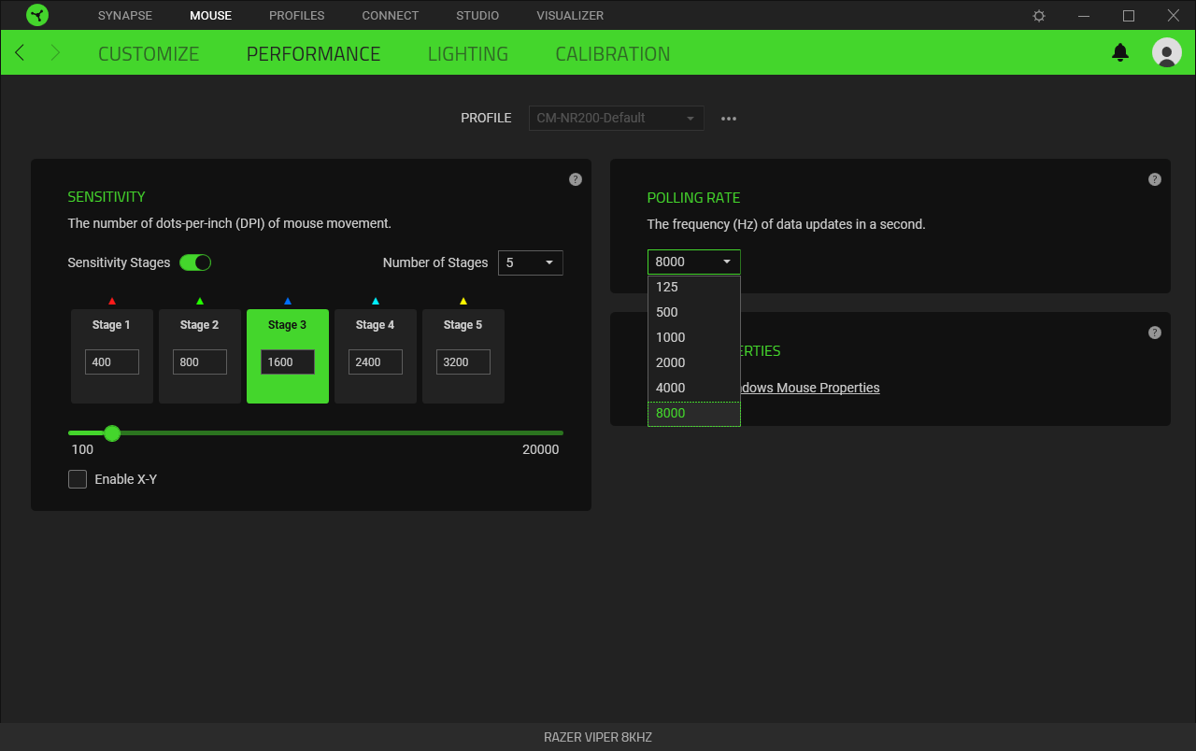Switch to the Mouse tab

pyautogui.click(x=210, y=16)
